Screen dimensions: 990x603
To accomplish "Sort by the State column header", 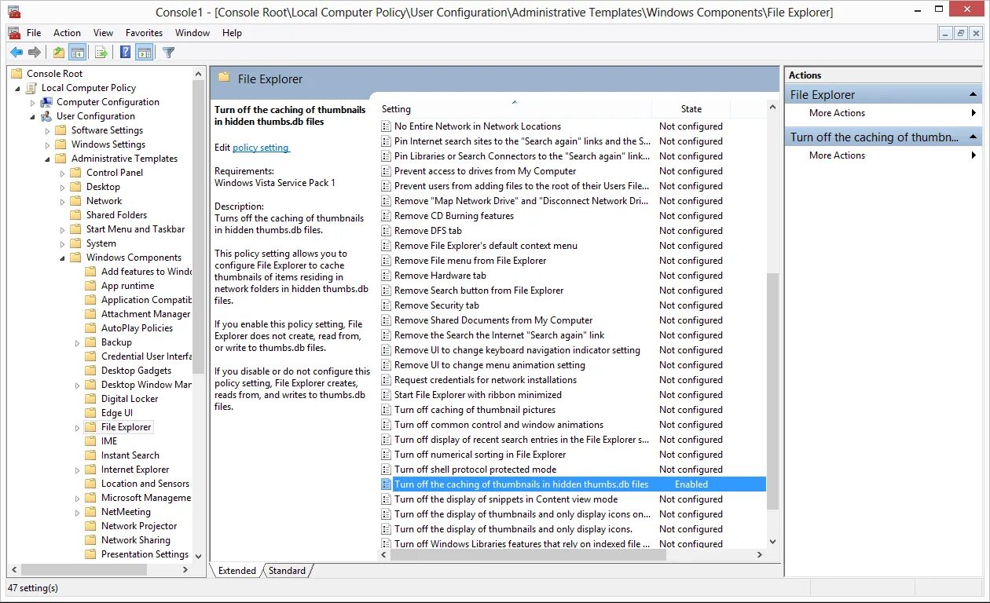I will [691, 109].
